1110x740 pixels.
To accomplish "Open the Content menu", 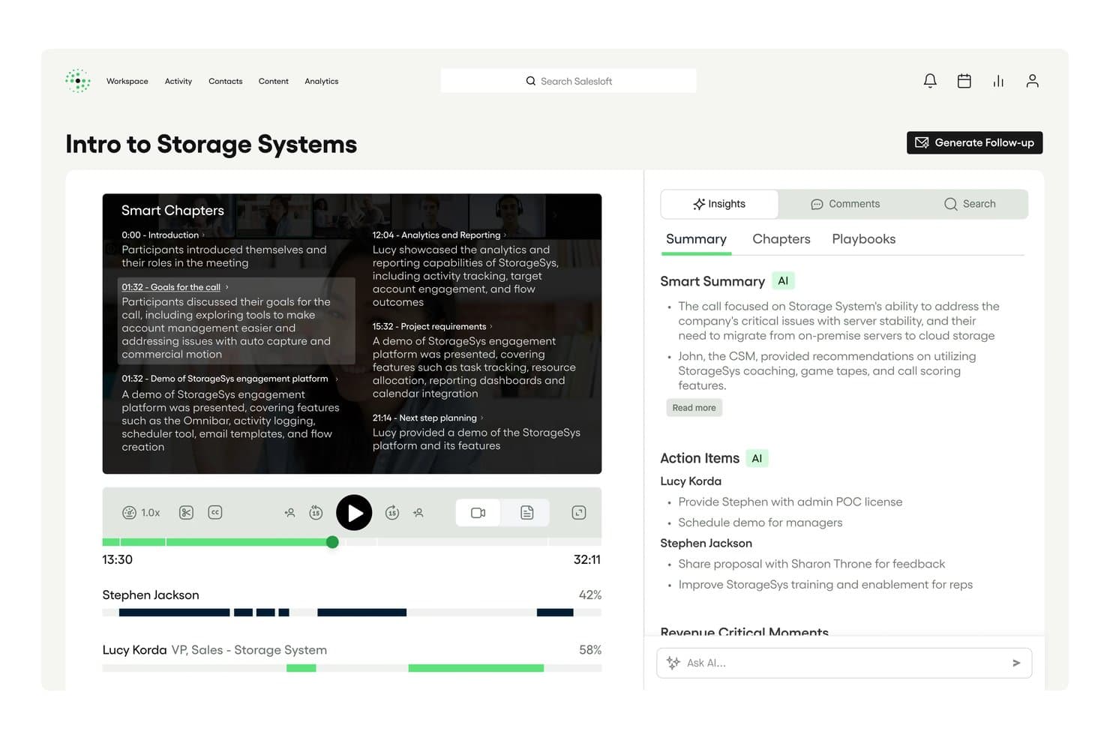I will (x=274, y=81).
